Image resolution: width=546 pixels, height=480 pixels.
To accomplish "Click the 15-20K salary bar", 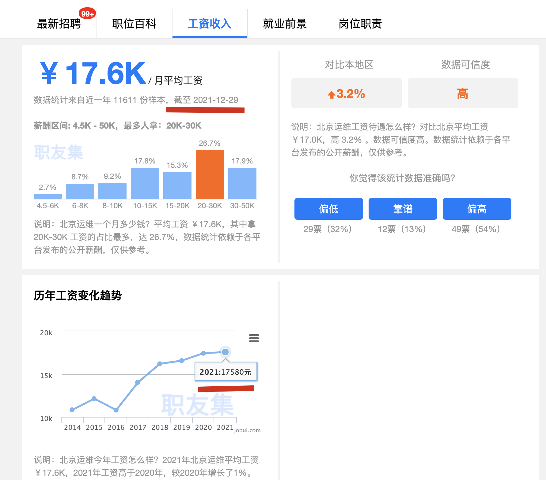I will click(x=177, y=186).
